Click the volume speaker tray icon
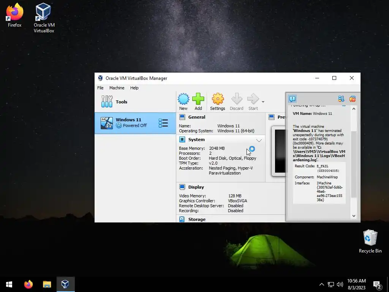The height and width of the screenshot is (292, 389). (340, 284)
